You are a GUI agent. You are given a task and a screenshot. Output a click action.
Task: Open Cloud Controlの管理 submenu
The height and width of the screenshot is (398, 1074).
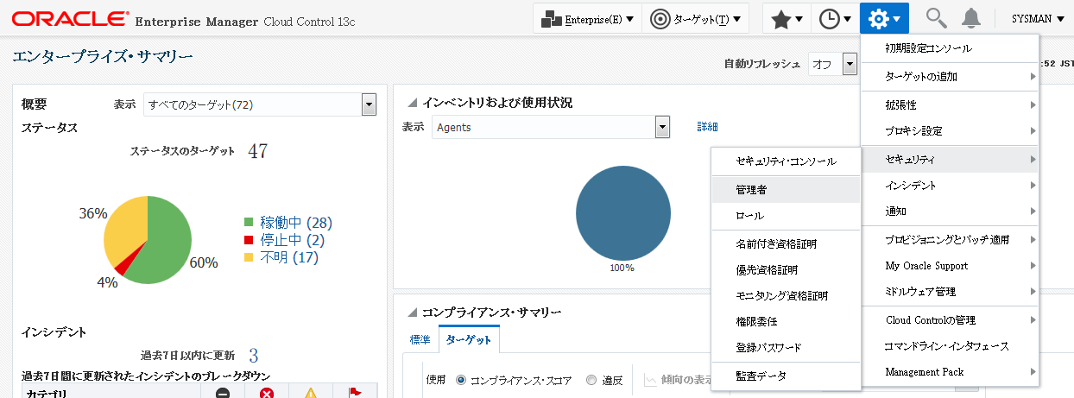click(x=950, y=320)
